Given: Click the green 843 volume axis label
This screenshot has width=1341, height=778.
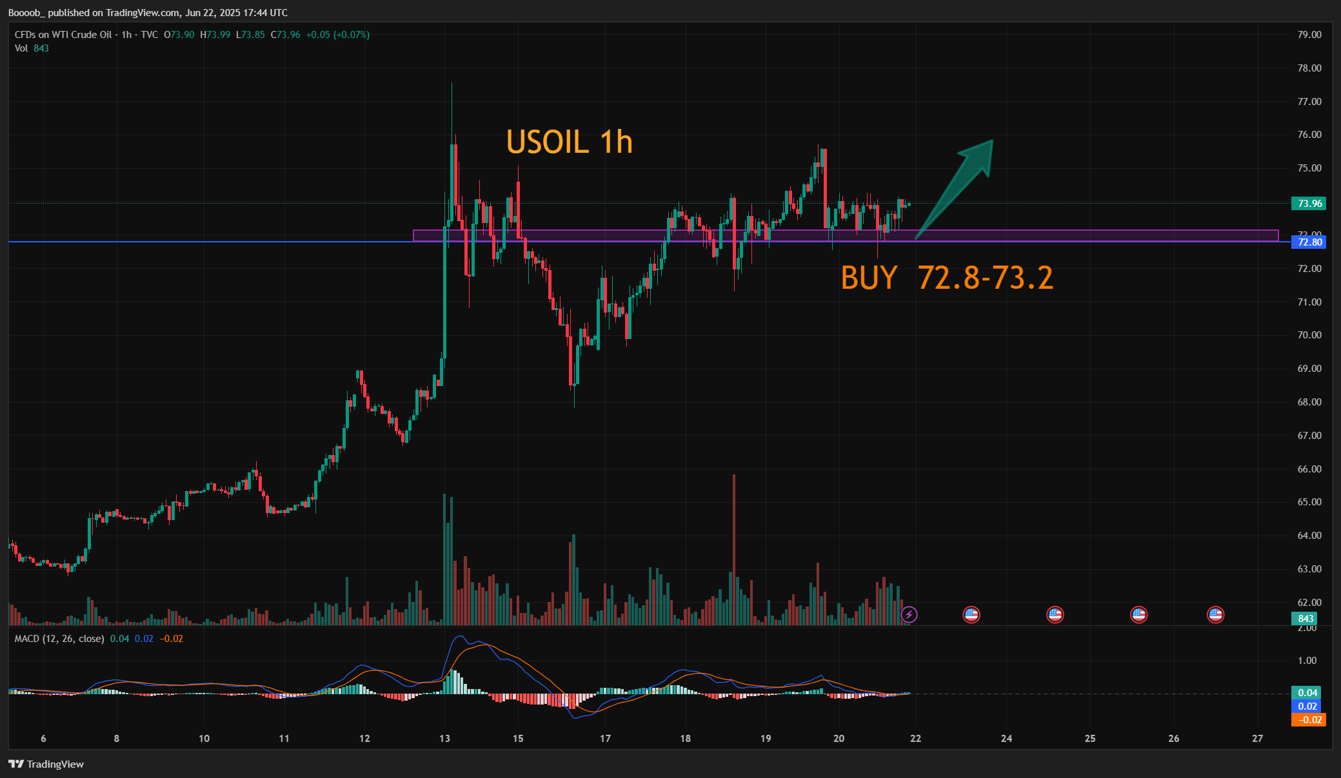Looking at the screenshot, I should click(x=1304, y=618).
